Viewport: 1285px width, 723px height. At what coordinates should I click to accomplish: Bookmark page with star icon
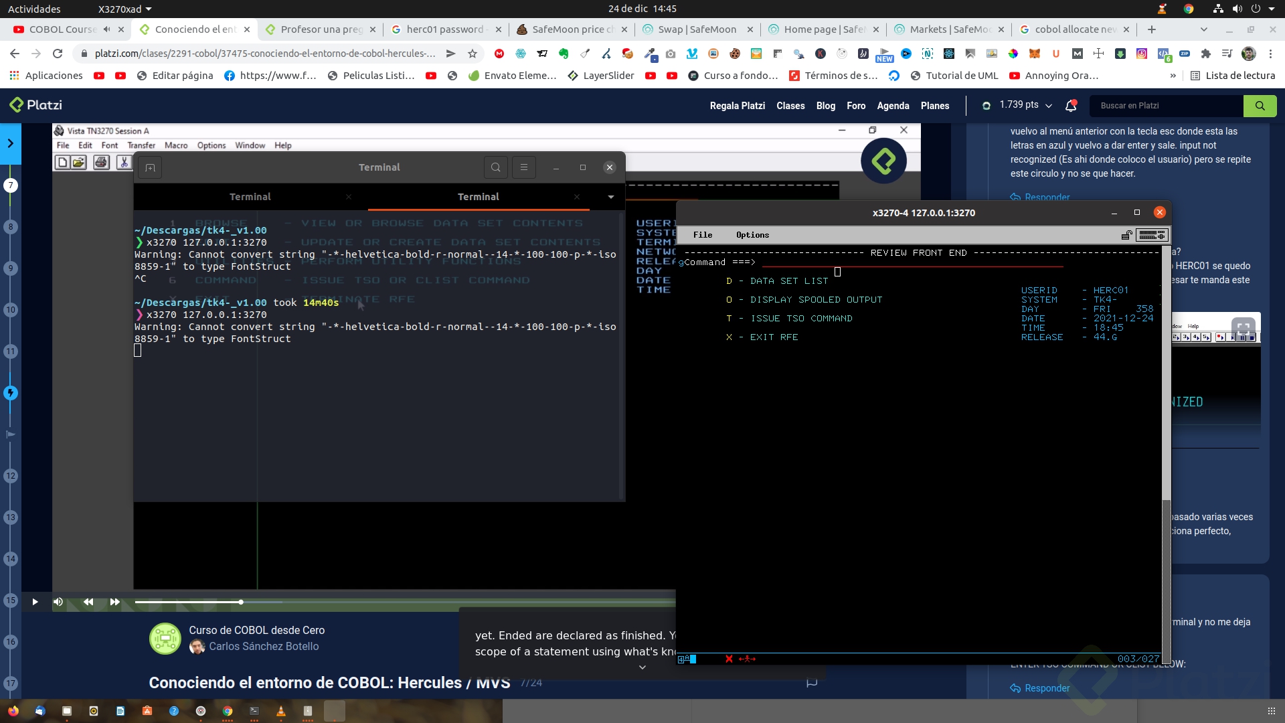pos(473,54)
